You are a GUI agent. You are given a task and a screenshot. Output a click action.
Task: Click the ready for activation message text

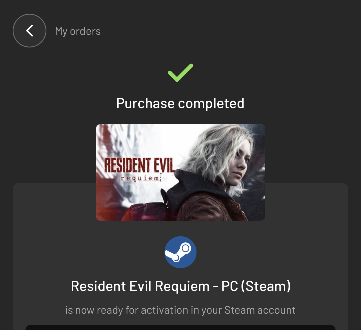coord(180,310)
